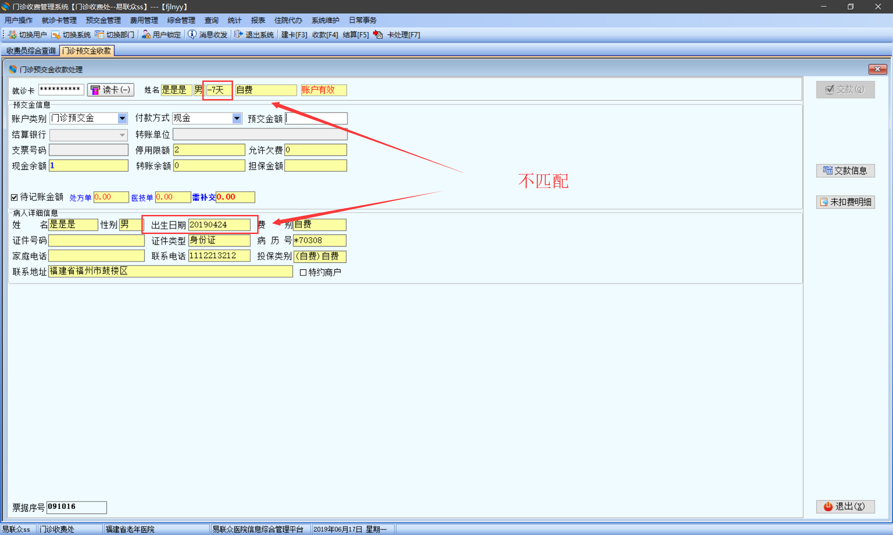Click the 退出(X) exit button

click(845, 507)
